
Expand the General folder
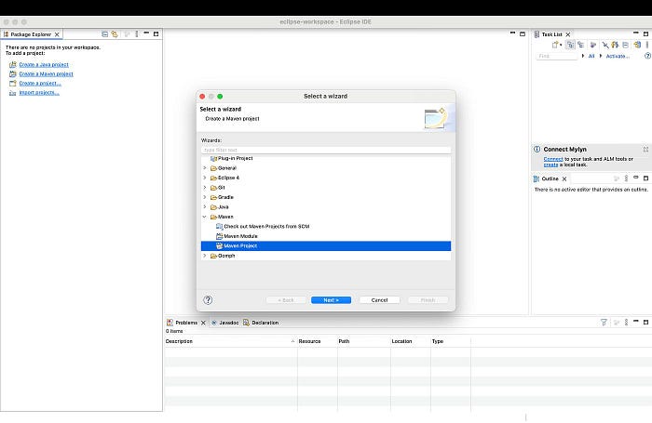205,168
